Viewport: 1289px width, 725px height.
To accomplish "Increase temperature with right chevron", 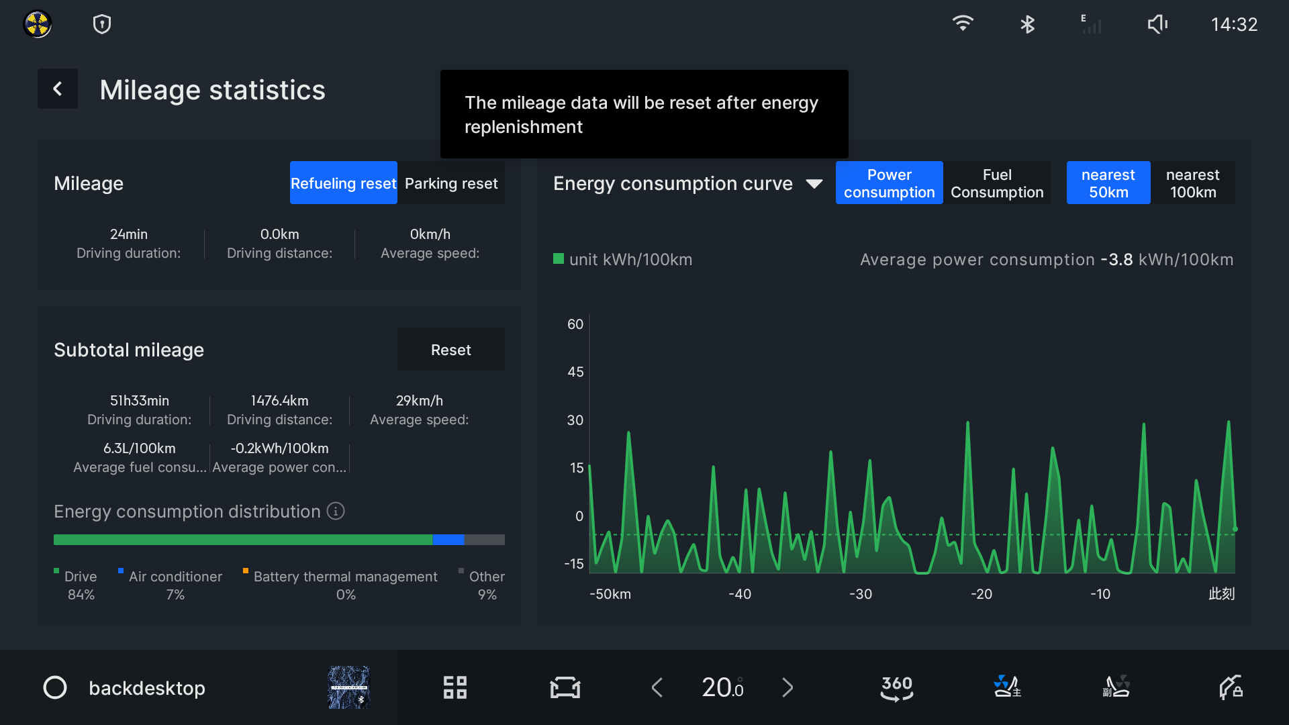I will coord(787,687).
